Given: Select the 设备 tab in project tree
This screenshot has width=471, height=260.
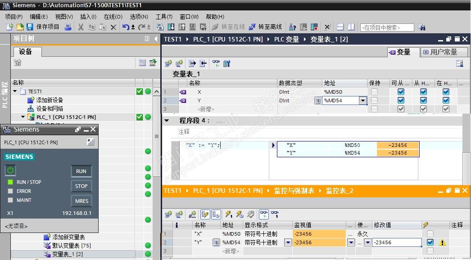Looking at the screenshot, I should 27,52.
